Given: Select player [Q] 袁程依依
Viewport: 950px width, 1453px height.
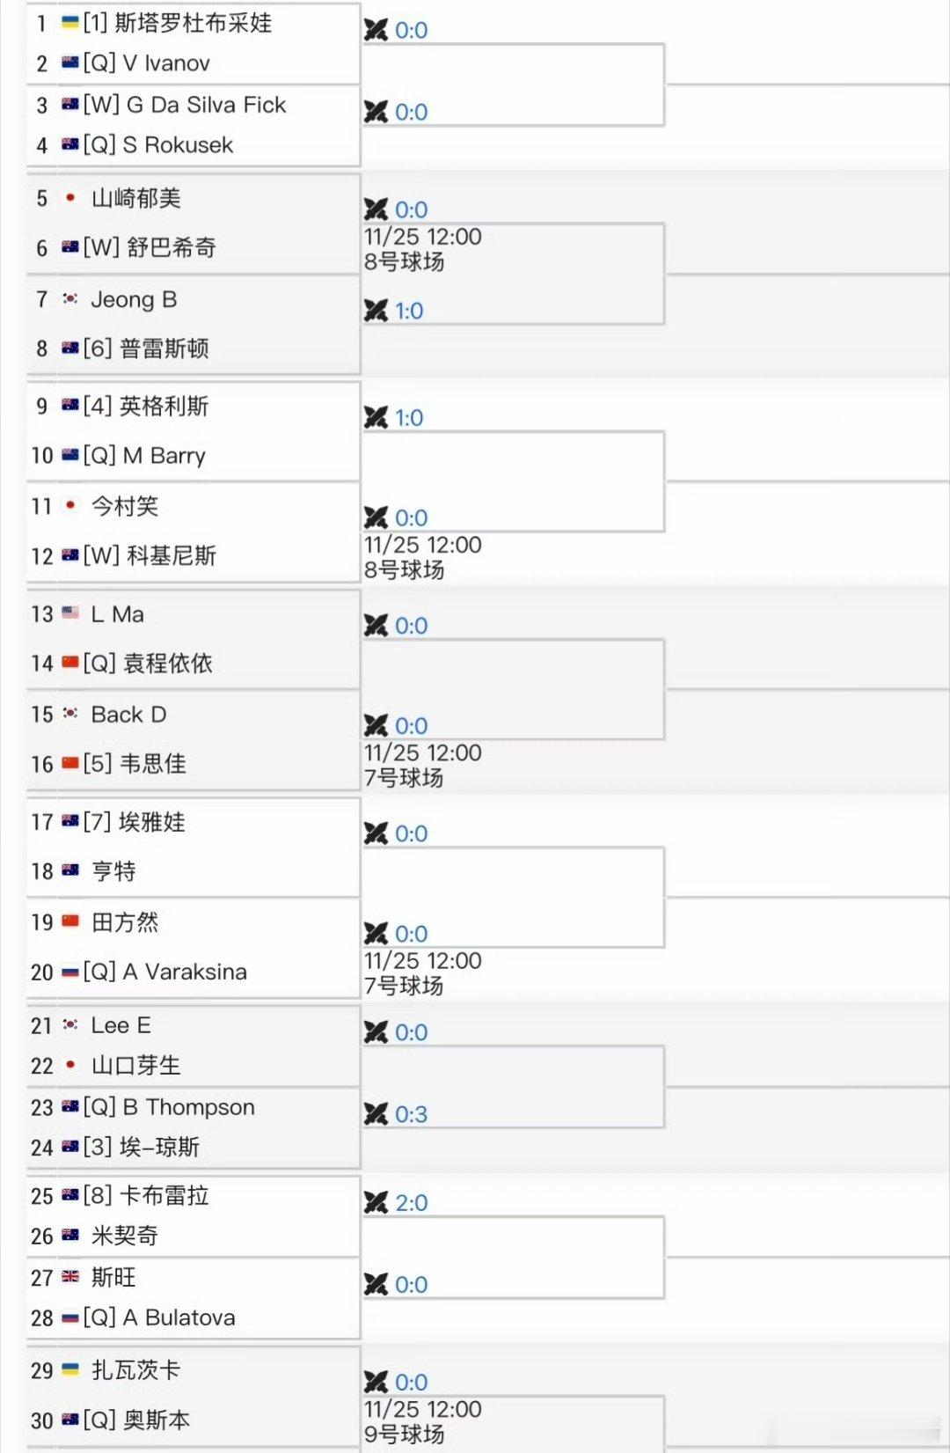Looking at the screenshot, I should pos(148,663).
